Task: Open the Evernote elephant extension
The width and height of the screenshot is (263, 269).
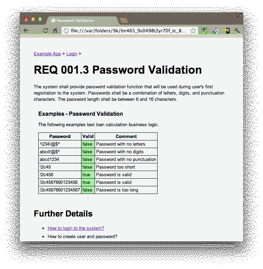Action: click(205, 31)
